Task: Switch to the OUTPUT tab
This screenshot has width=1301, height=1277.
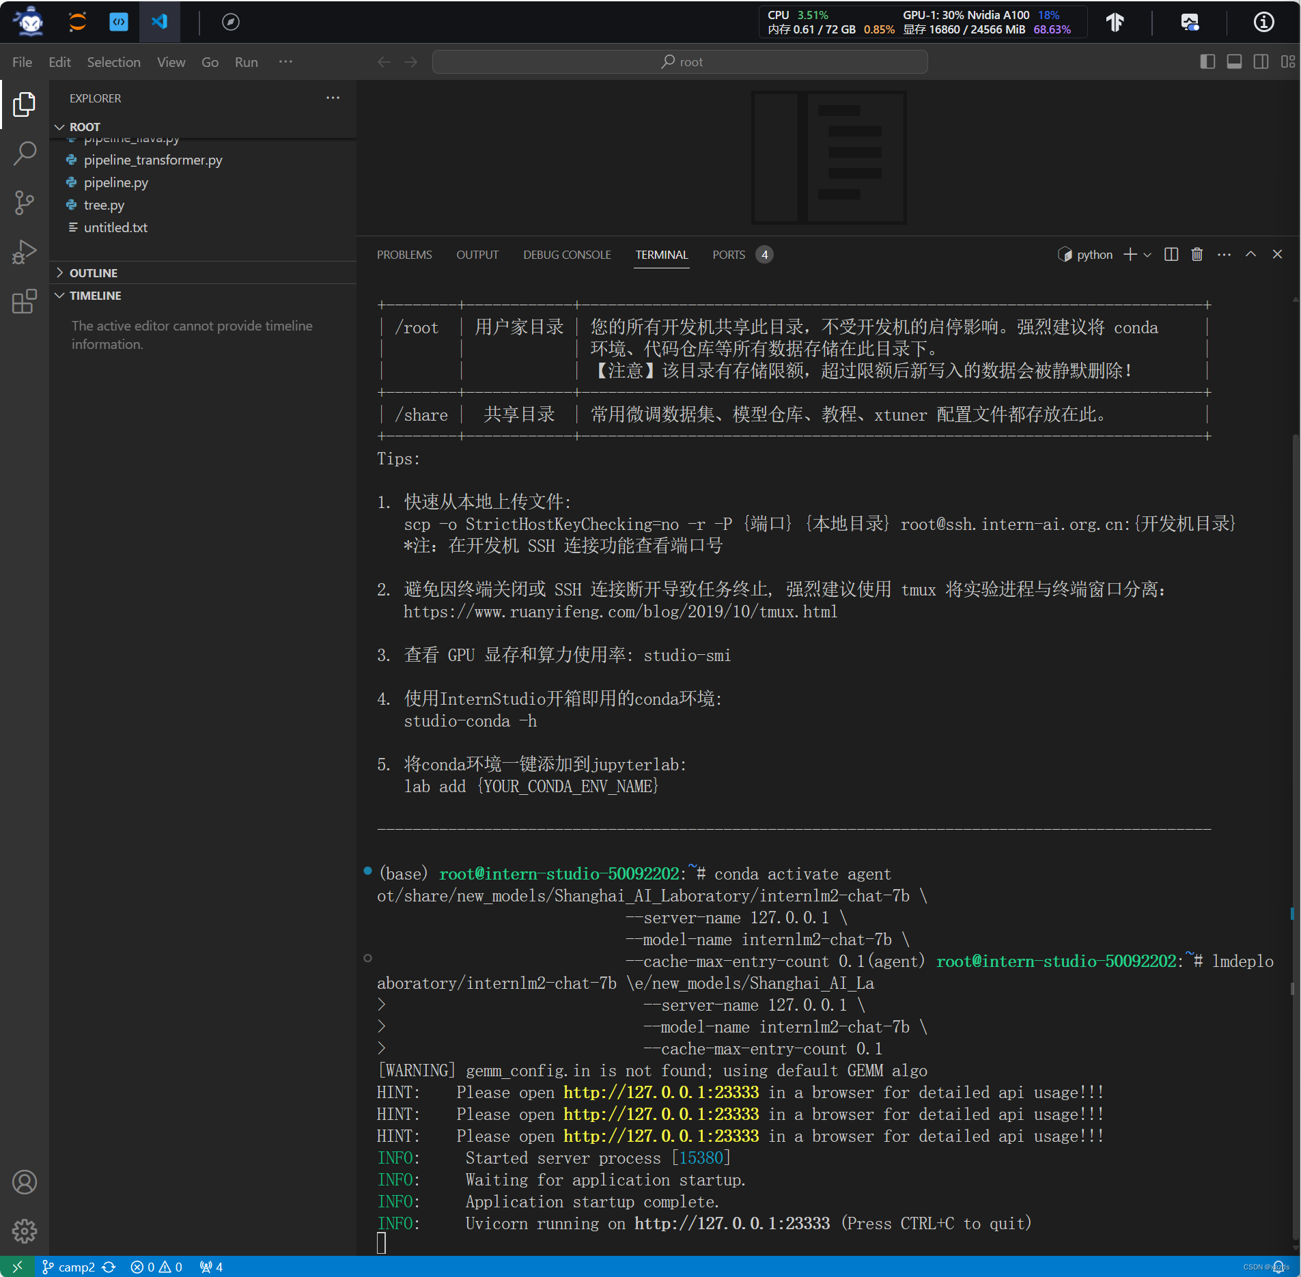Action: (x=477, y=255)
